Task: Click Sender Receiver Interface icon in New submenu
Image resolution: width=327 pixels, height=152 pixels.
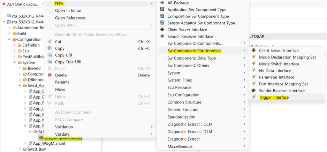Action: (162, 36)
